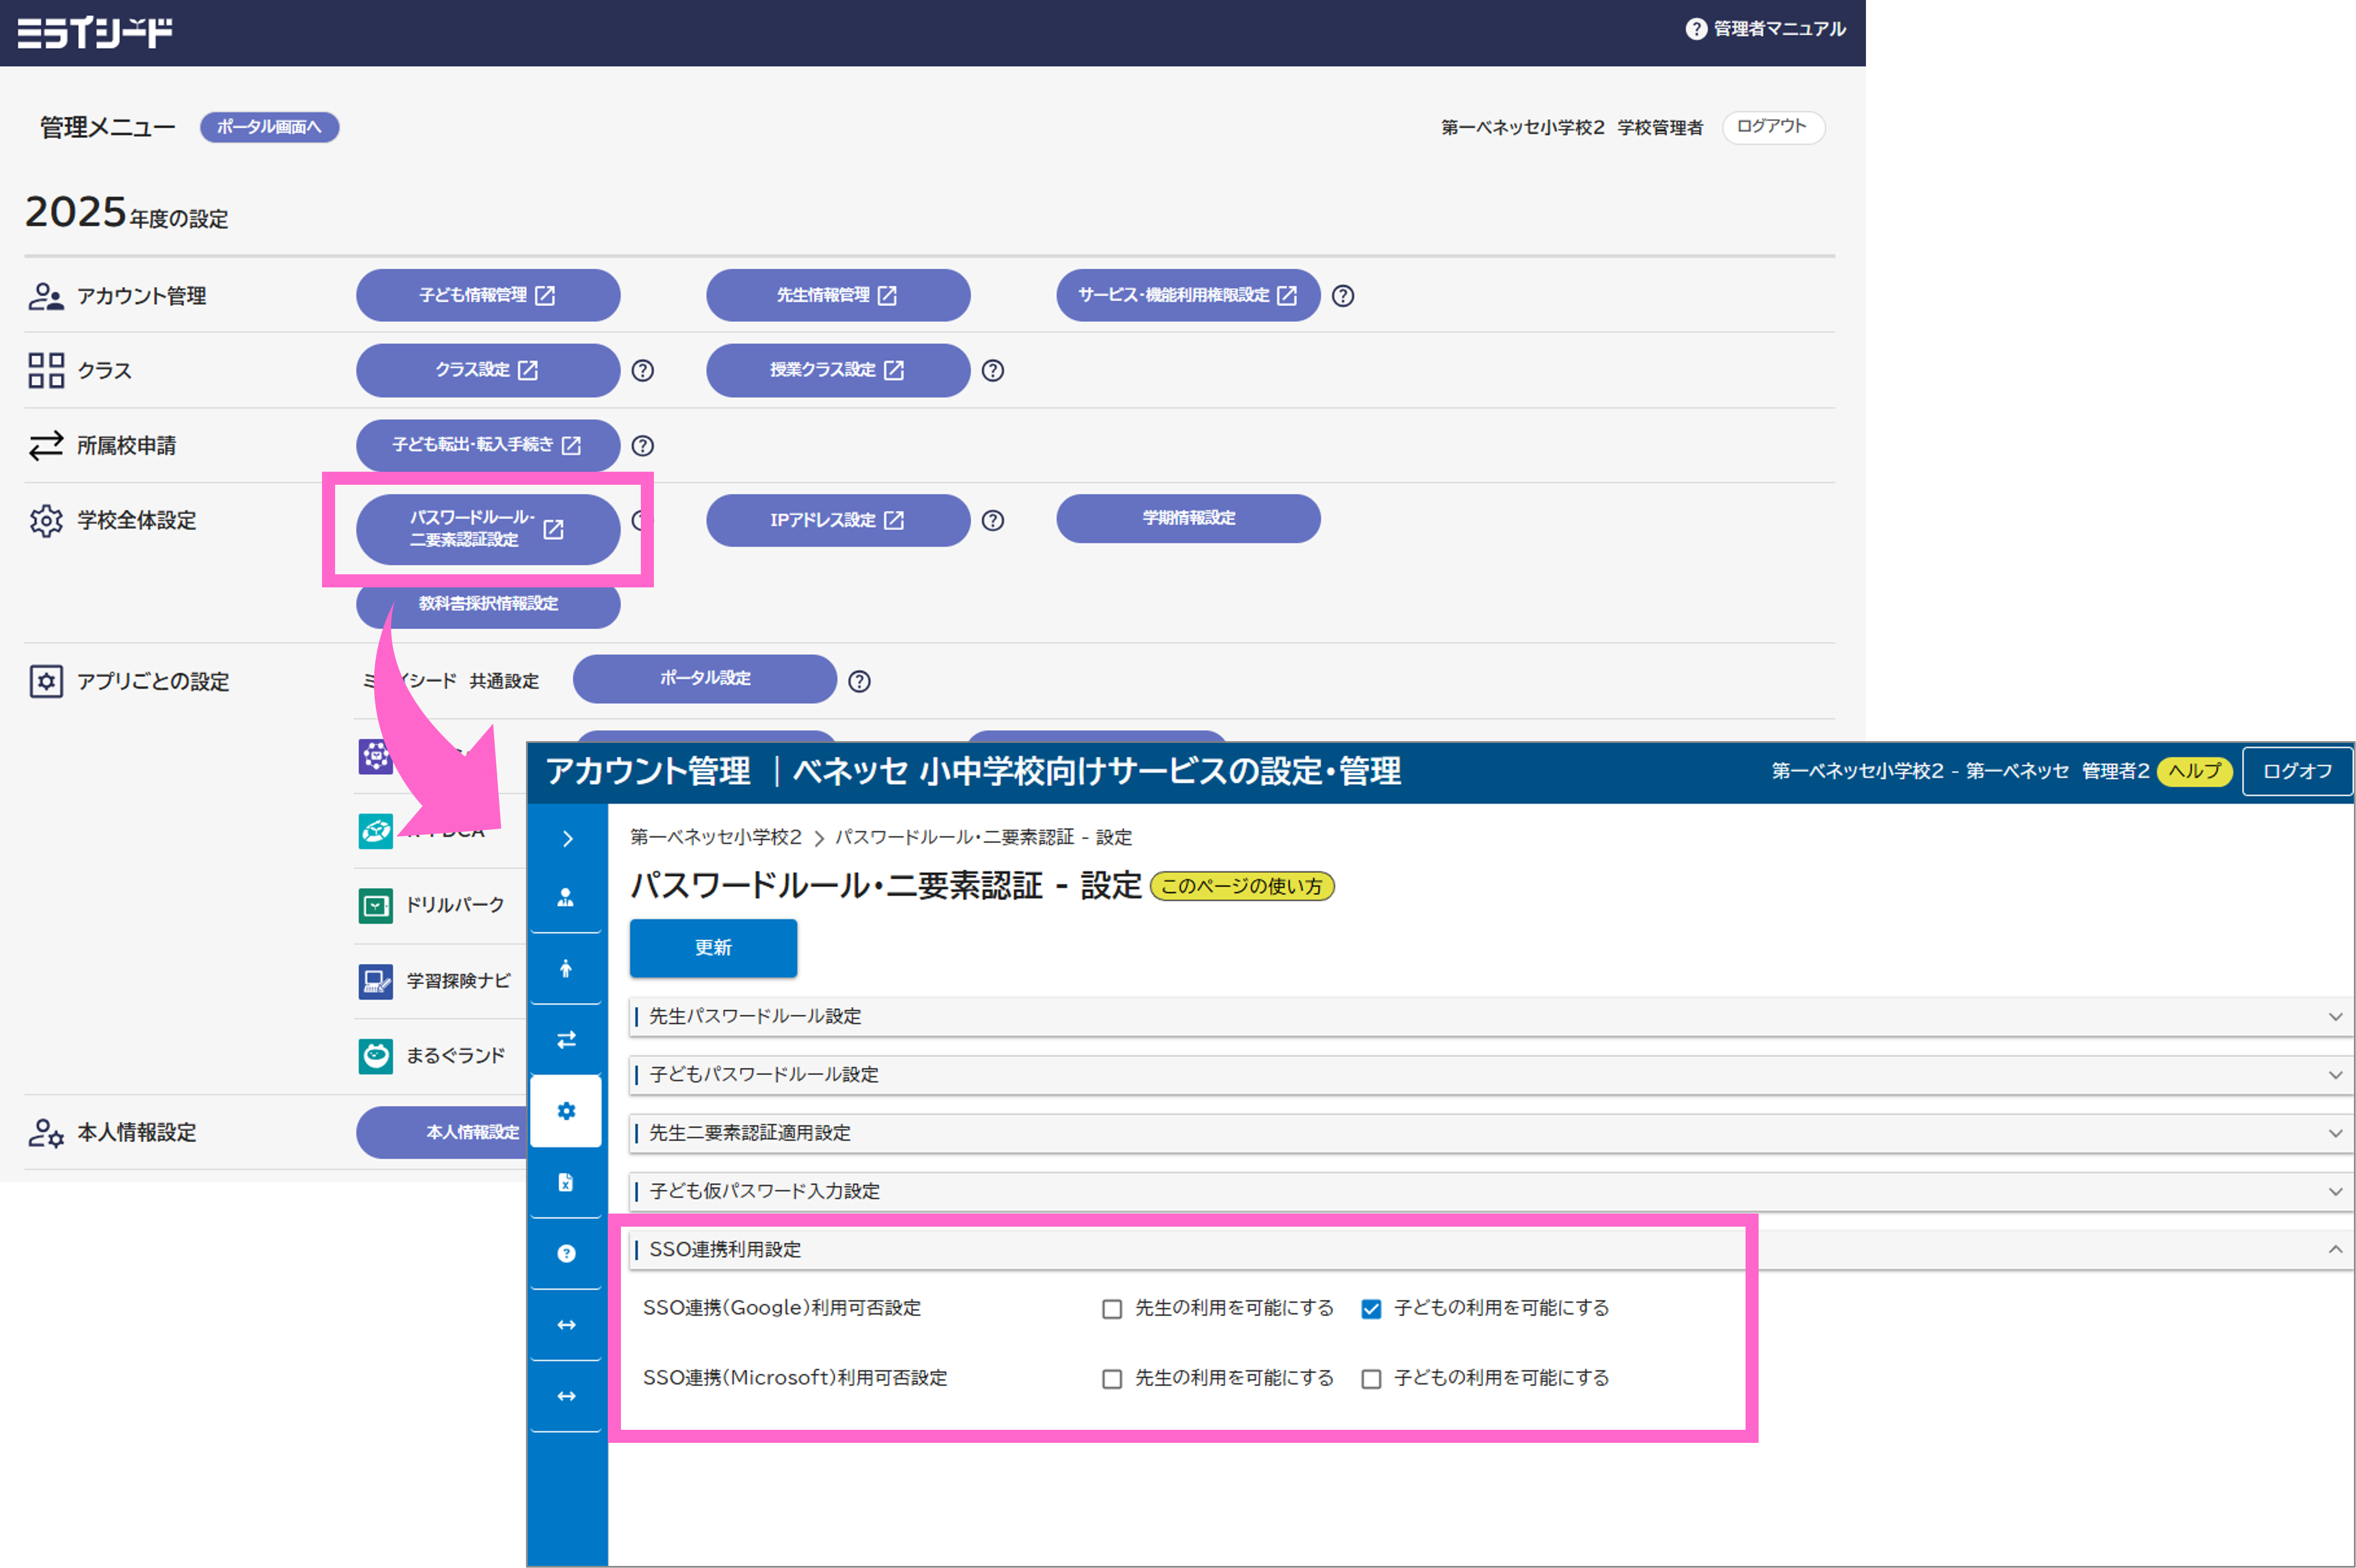Click the ポータル画面へ pill button
Viewport: 2356px width, 1568px height.
(x=269, y=127)
